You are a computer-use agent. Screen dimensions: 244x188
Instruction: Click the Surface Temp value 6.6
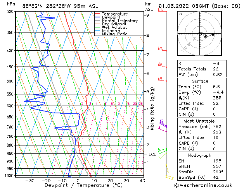pos(216,87)
